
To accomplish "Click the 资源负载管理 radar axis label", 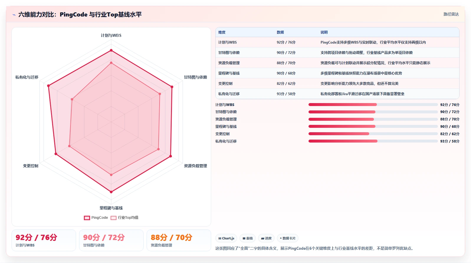I will (196, 166).
